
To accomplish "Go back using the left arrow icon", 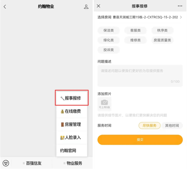I will (5, 7).
